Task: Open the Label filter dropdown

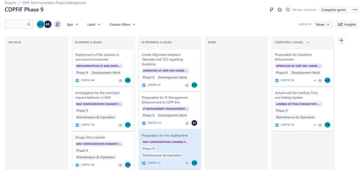Action: (x=94, y=24)
